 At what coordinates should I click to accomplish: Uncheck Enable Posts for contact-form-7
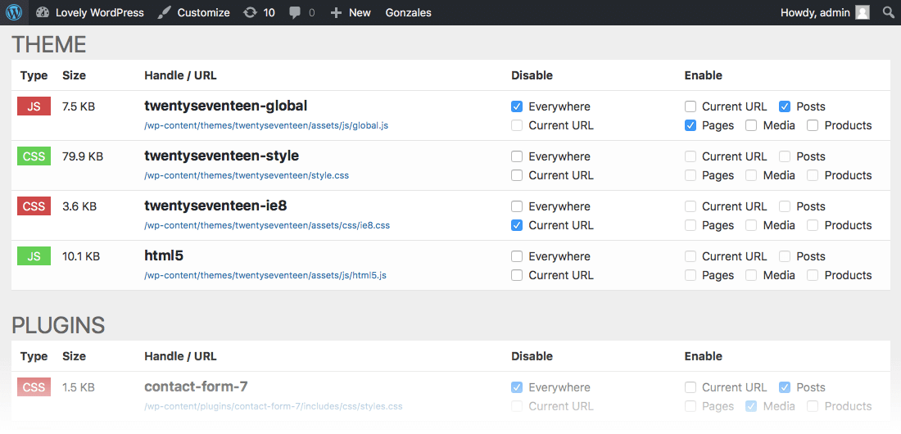click(x=785, y=387)
